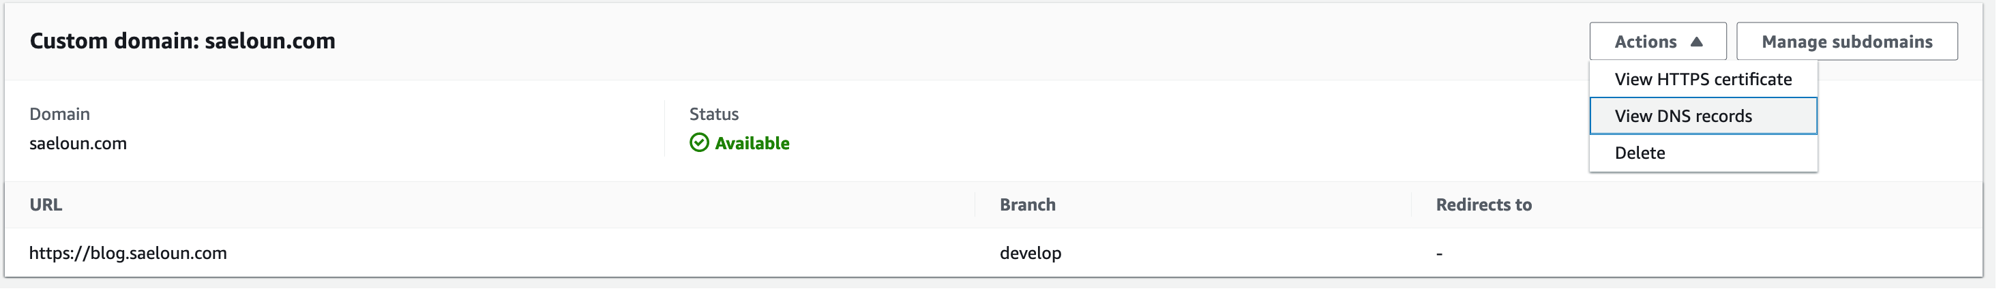Image resolution: width=2016 pixels, height=291 pixels.
Task: Click the Domain field label
Action: click(x=59, y=114)
